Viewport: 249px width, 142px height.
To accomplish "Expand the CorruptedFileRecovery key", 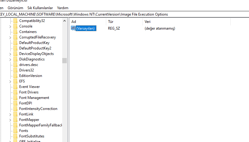I will pyautogui.click(x=10, y=38).
